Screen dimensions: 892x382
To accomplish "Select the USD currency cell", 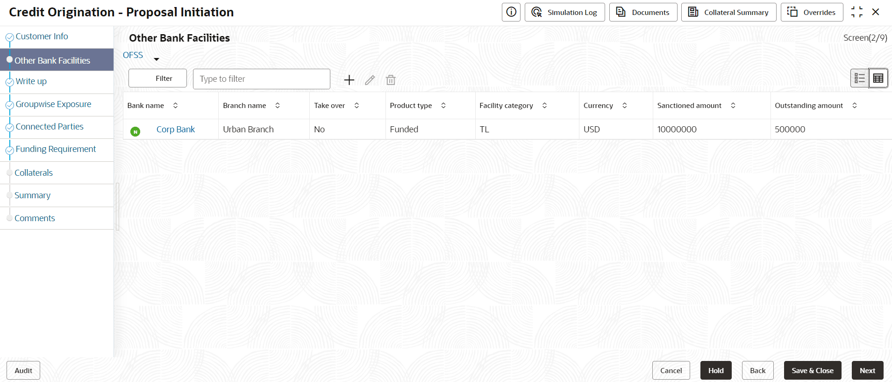I will tap(616, 130).
